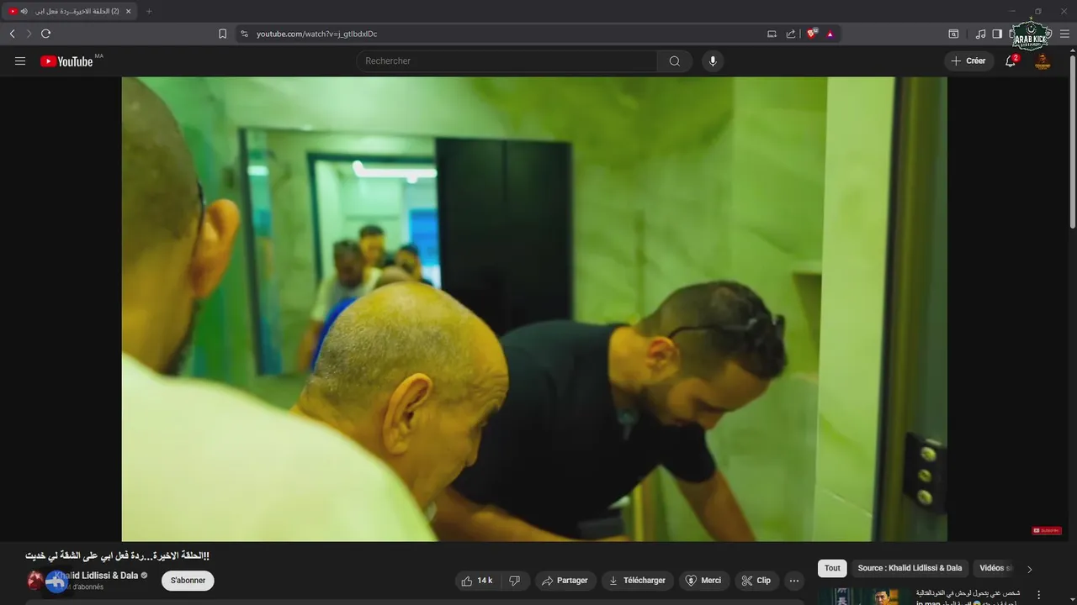This screenshot has height=605, width=1077.
Task: Select the Source : Khalid Lidlissi & Dala chip
Action: click(910, 568)
